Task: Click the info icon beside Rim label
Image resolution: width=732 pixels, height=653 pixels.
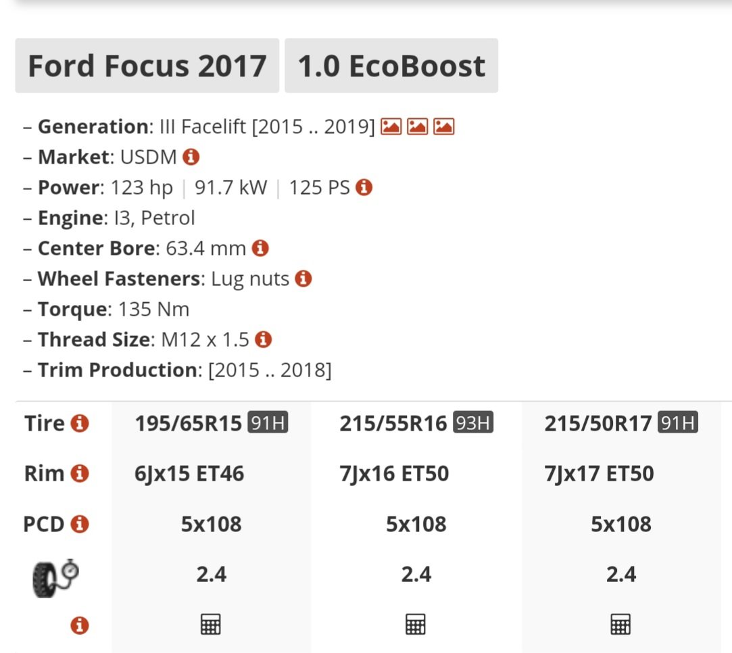Action: (x=80, y=473)
